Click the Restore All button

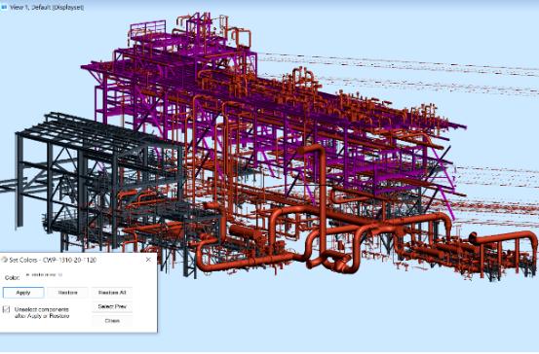click(112, 293)
